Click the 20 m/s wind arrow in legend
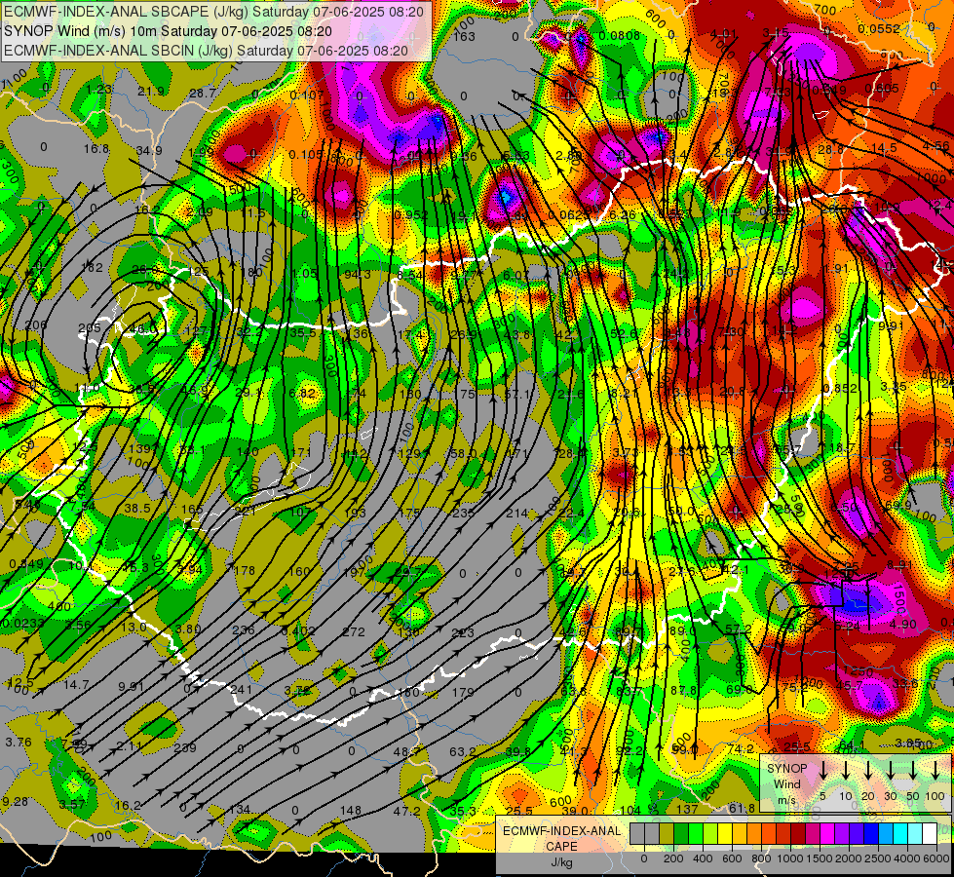 [868, 770]
